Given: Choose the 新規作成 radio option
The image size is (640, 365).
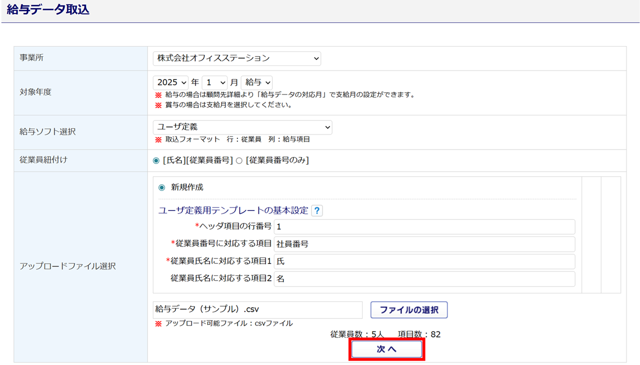Looking at the screenshot, I should pos(161,187).
